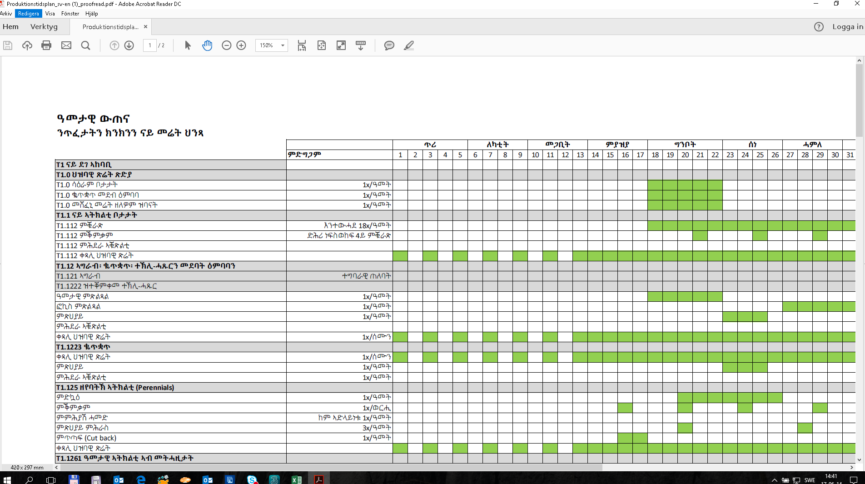Screen dimensions: 865x484
Task: Select the Highlight pen tool
Action: pyautogui.click(x=408, y=45)
